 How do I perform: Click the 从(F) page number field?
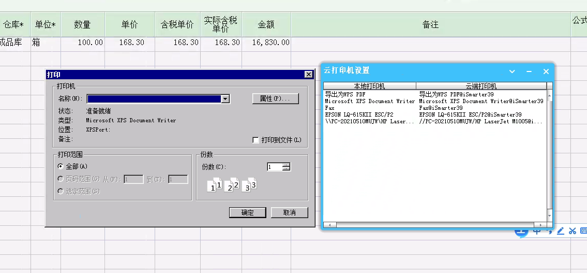coord(133,179)
